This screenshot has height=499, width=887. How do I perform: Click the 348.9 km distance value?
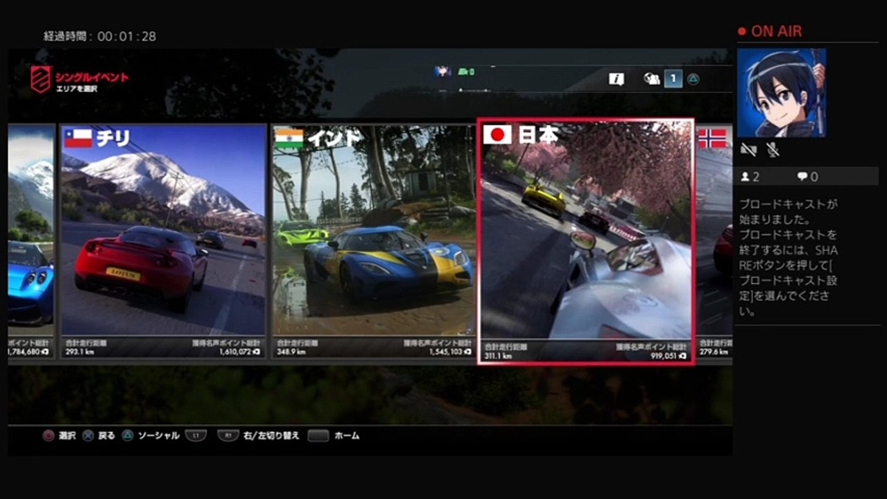click(291, 352)
